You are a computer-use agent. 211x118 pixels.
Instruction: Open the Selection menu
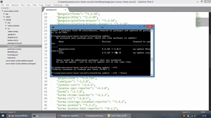(15, 5)
